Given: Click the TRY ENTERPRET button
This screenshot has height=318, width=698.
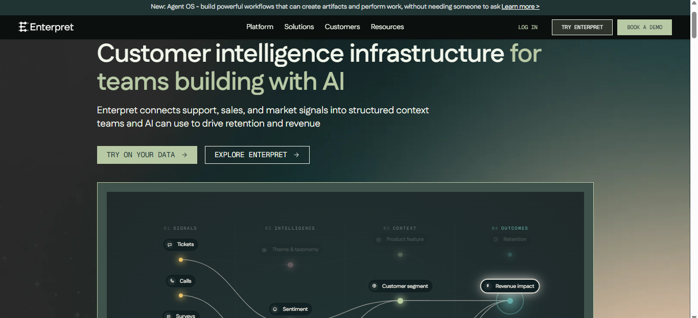Looking at the screenshot, I should [582, 27].
